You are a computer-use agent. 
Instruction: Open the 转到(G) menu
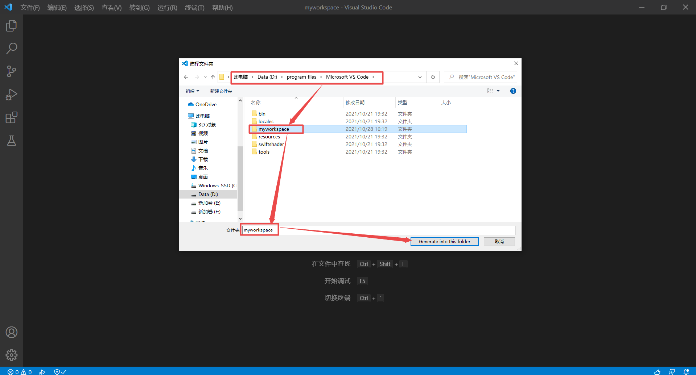(x=139, y=8)
